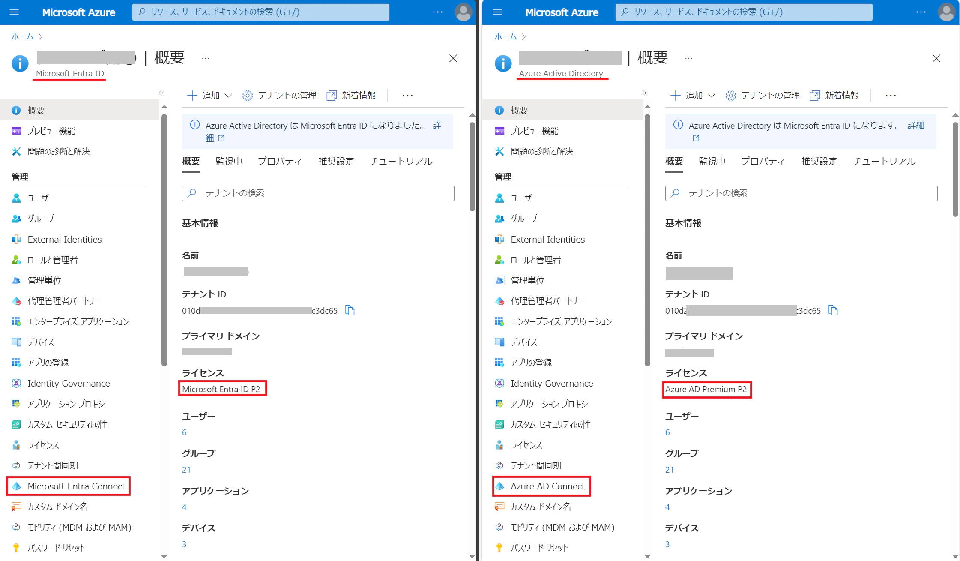Click the 詳細 link in the right banner

pos(916,125)
